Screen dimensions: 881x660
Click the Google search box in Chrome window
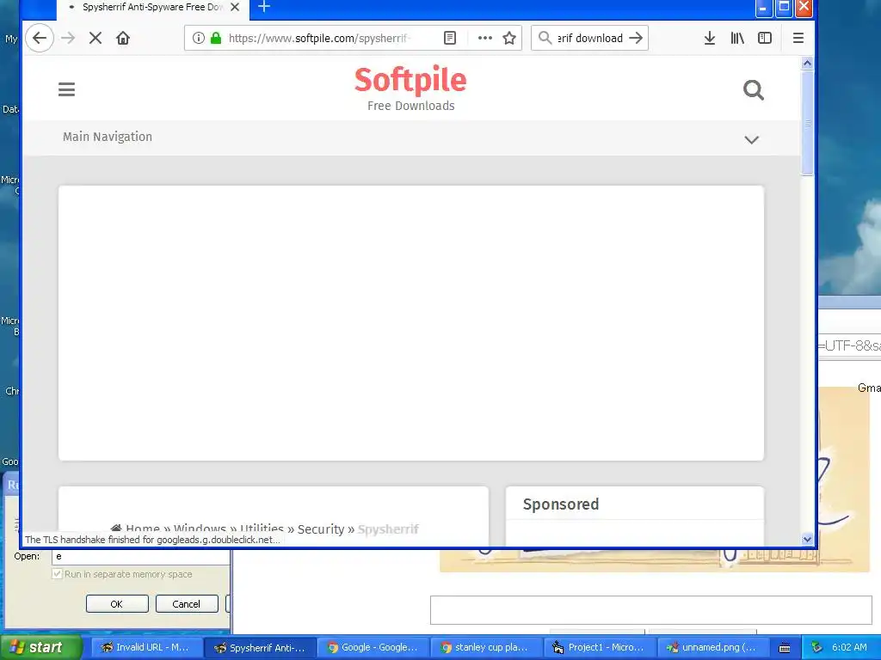pyautogui.click(x=650, y=610)
